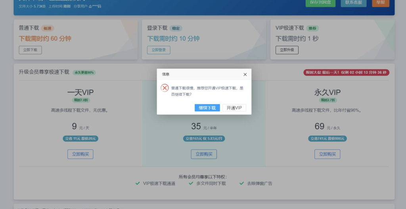406x209 pixels.
Task: Click the 立即升级 button for VIP download
Action: (287, 50)
